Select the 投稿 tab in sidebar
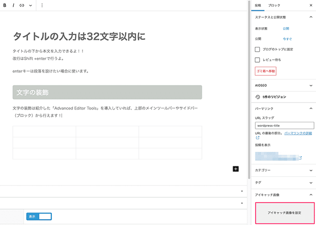The height and width of the screenshot is (225, 316). point(258,5)
